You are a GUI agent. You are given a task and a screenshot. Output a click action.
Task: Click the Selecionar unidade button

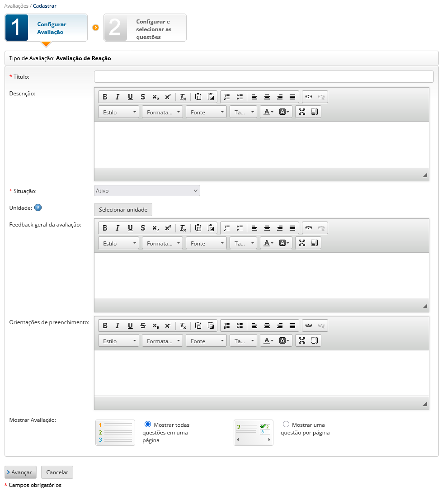click(x=123, y=210)
